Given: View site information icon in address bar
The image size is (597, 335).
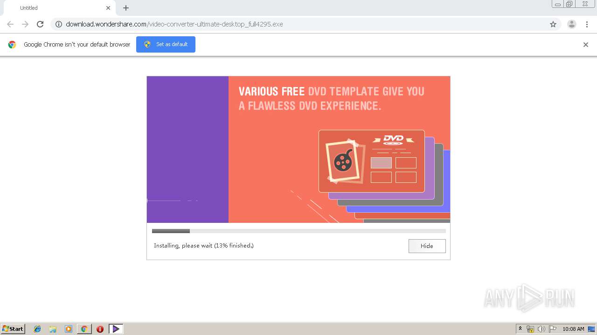Looking at the screenshot, I should tap(59, 24).
